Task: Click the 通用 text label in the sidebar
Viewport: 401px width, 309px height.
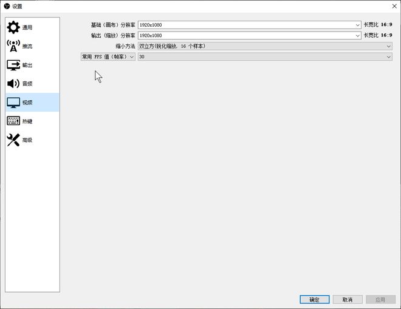Action: pyautogui.click(x=27, y=28)
